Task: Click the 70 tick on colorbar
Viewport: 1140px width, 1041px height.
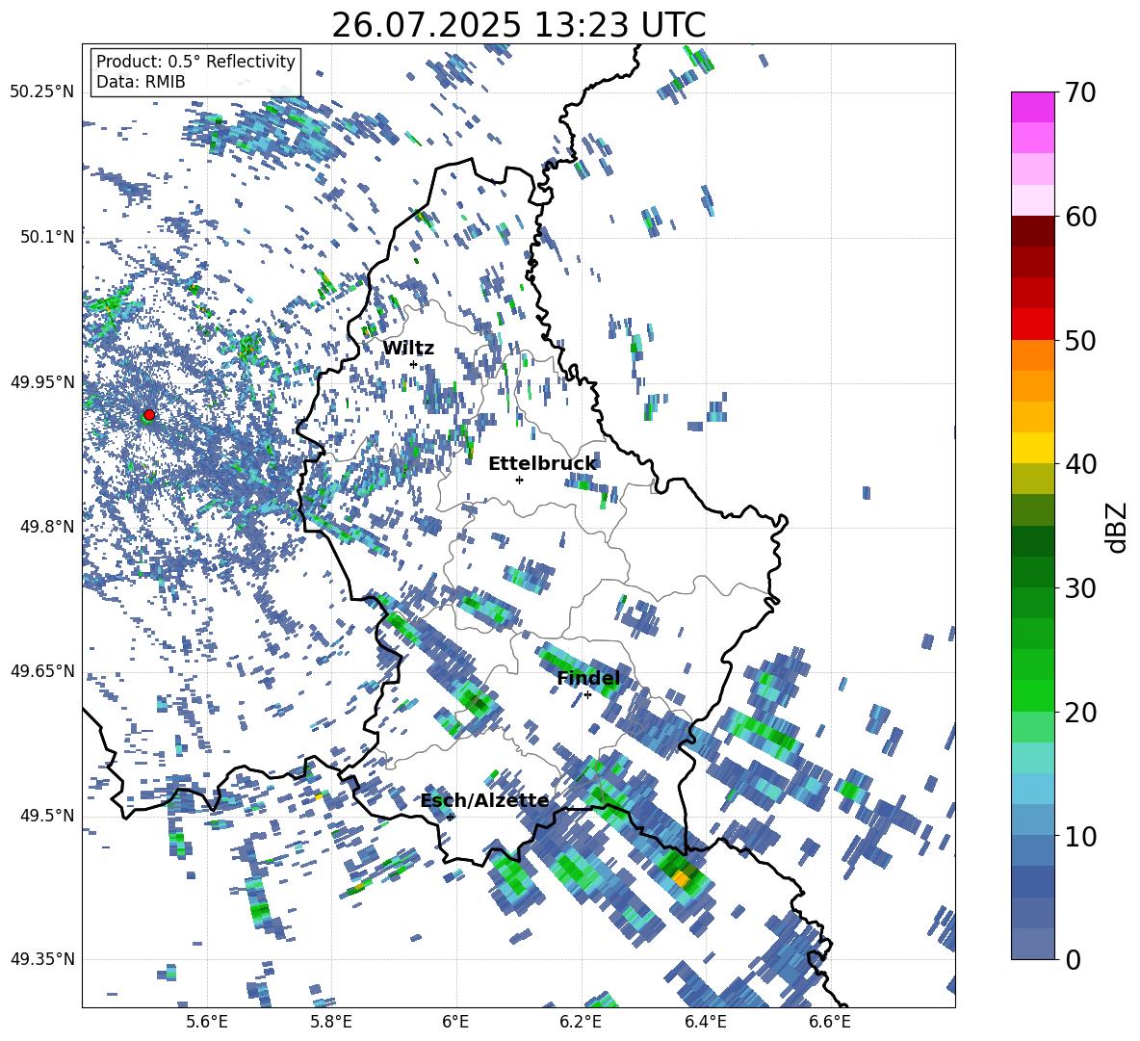Action: click(1080, 92)
